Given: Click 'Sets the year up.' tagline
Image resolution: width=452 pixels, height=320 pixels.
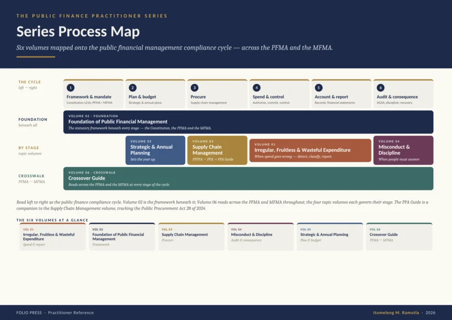Looking at the screenshot, I should [x=143, y=159].
